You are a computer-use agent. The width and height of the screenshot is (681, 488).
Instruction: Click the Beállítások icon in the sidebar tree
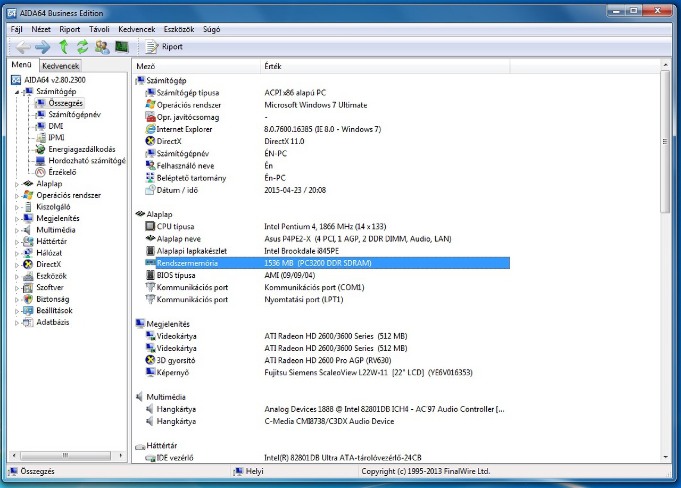pyautogui.click(x=28, y=311)
